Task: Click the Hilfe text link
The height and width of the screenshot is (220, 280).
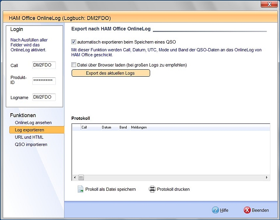Action: (x=224, y=210)
